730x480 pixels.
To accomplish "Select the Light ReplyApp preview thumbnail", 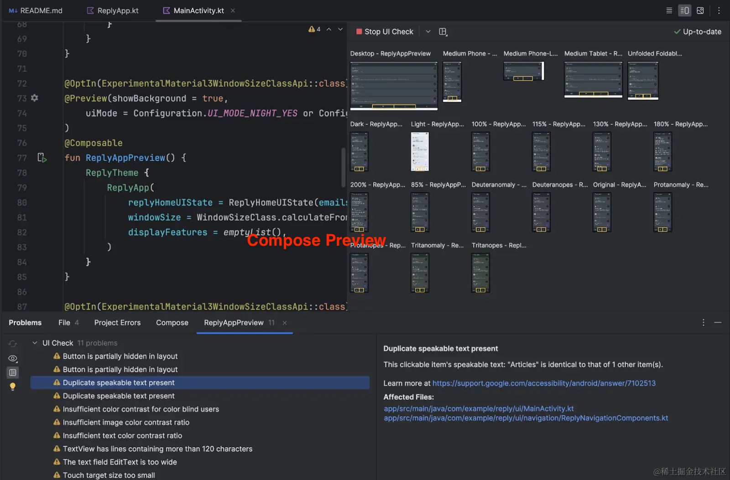I will [420, 152].
